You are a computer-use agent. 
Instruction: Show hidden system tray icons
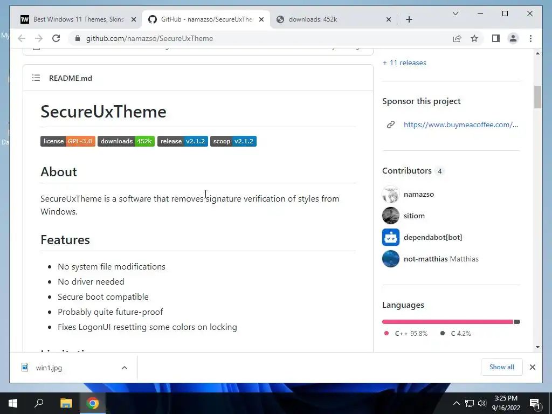click(456, 403)
